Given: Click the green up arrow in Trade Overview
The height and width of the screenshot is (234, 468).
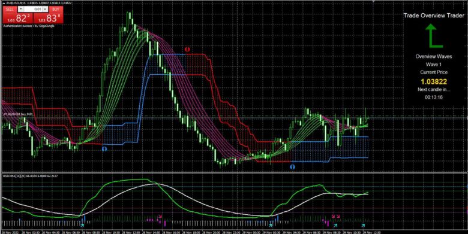Looking at the screenshot, I should (x=433, y=36).
